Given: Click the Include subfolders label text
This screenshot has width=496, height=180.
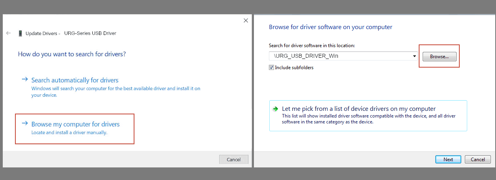Looking at the screenshot, I should 294,68.
